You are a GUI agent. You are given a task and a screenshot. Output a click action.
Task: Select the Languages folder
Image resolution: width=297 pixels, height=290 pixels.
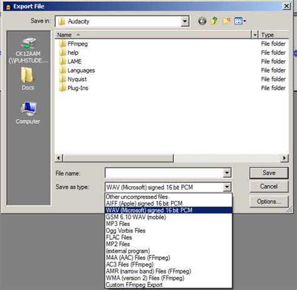pyautogui.click(x=77, y=70)
